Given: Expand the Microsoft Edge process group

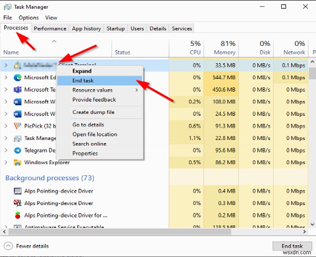Looking at the screenshot, I should pyautogui.click(x=6, y=77).
